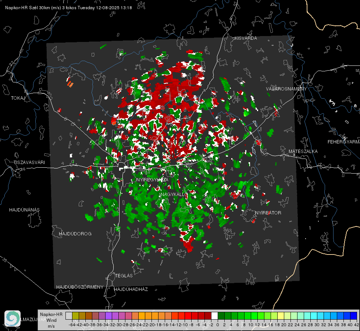
Task: Click road number 36 near Tiszavasvári
Action: click(x=23, y=169)
